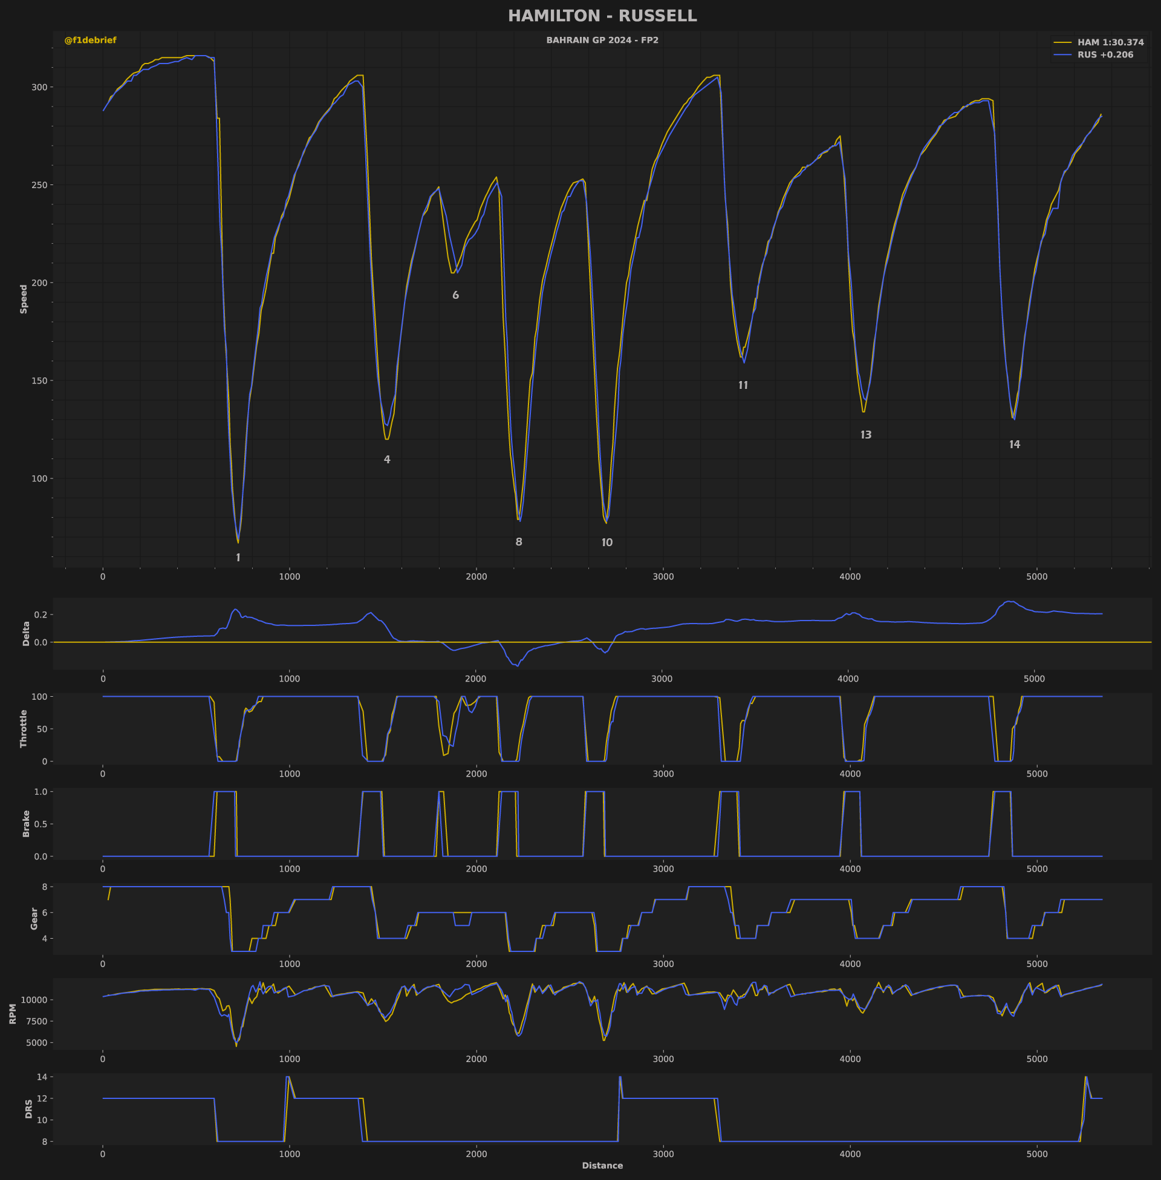Click the turn 6 corner marker
Image resolution: width=1161 pixels, height=1180 pixels.
pyautogui.click(x=455, y=295)
